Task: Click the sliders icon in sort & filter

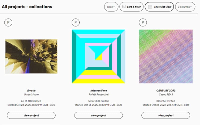Action: coord(124,7)
